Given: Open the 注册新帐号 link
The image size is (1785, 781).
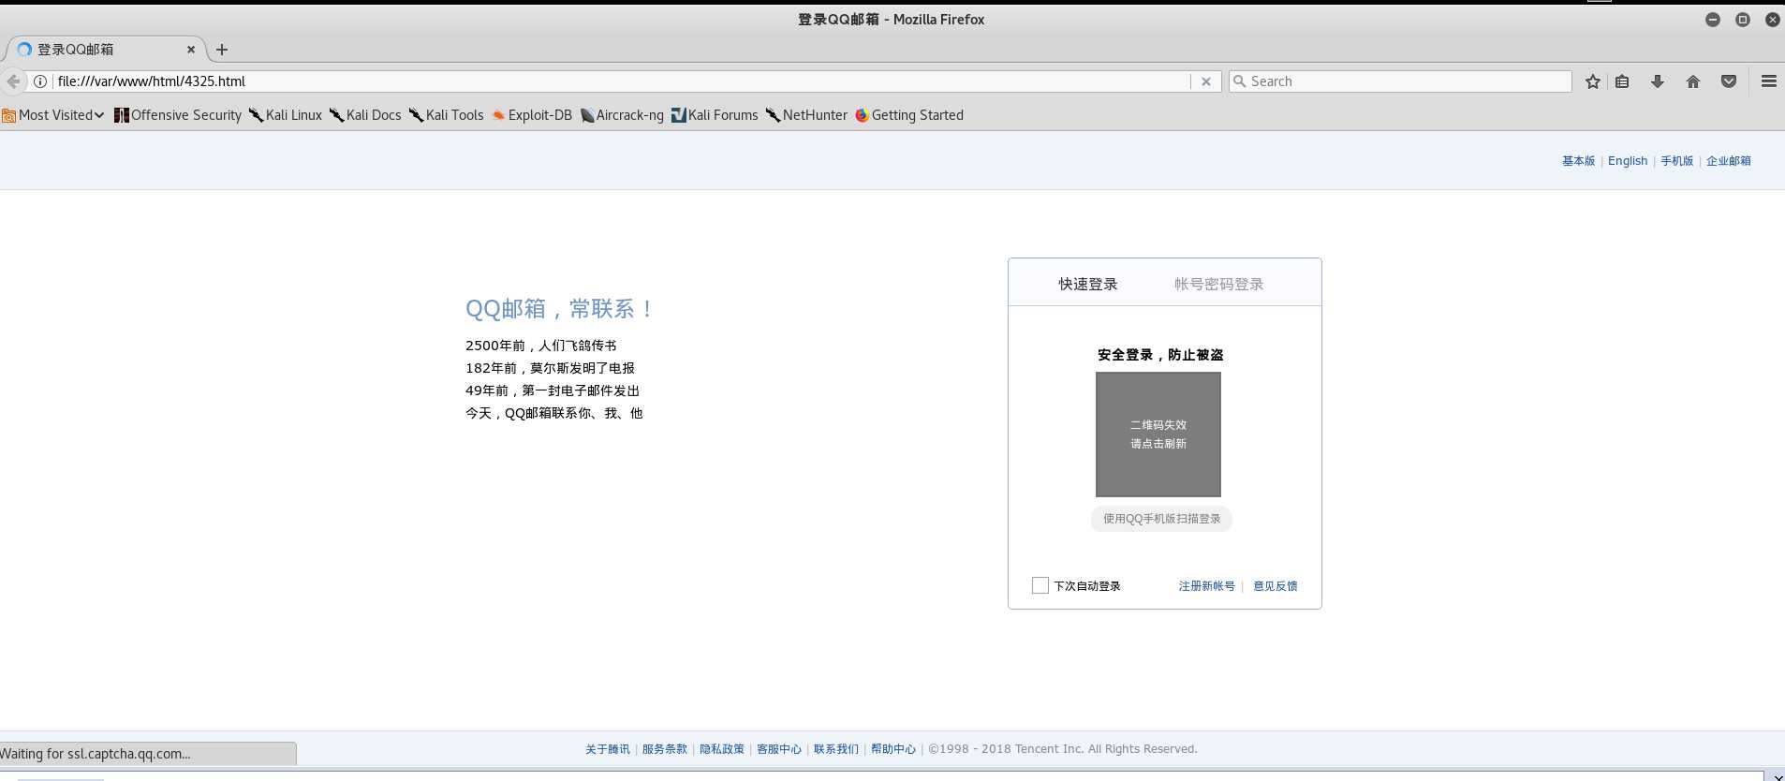Looking at the screenshot, I should pos(1207,586).
